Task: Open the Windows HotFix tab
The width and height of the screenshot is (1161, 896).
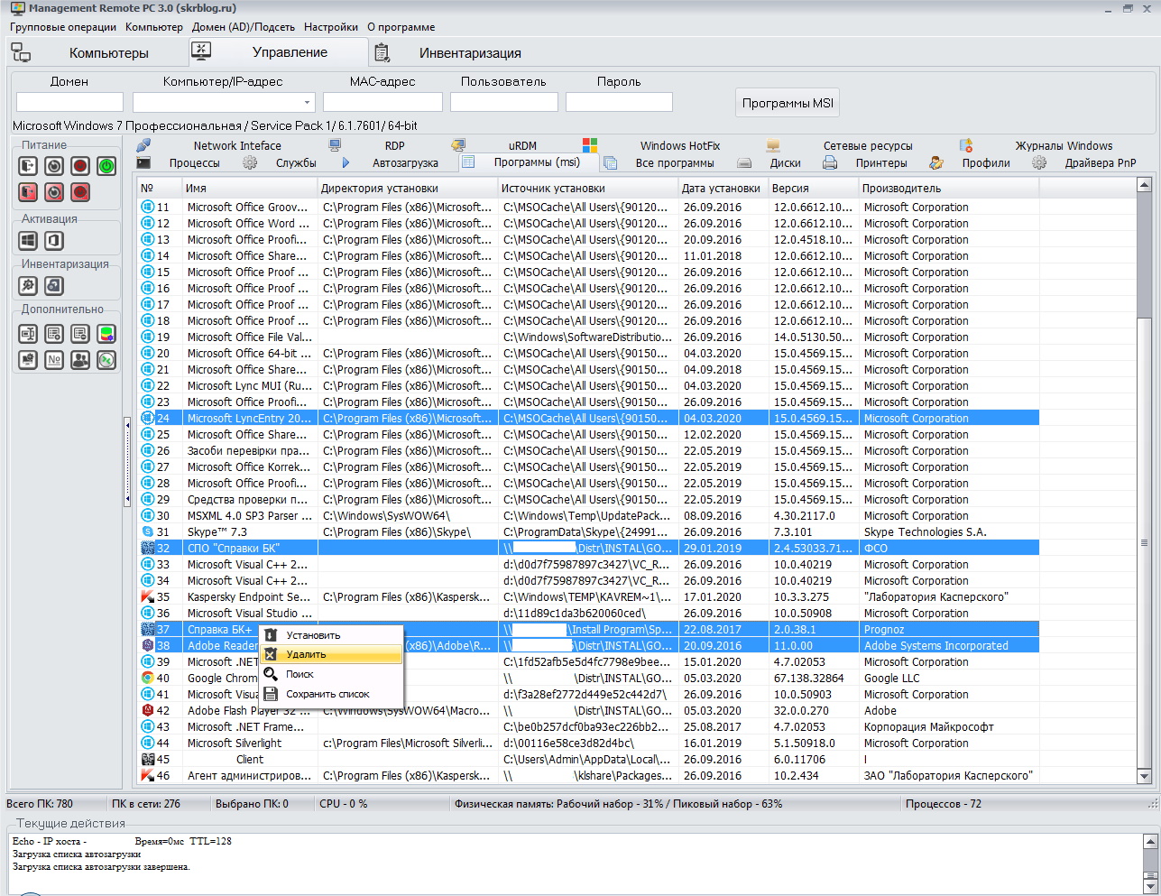Action: 679,145
